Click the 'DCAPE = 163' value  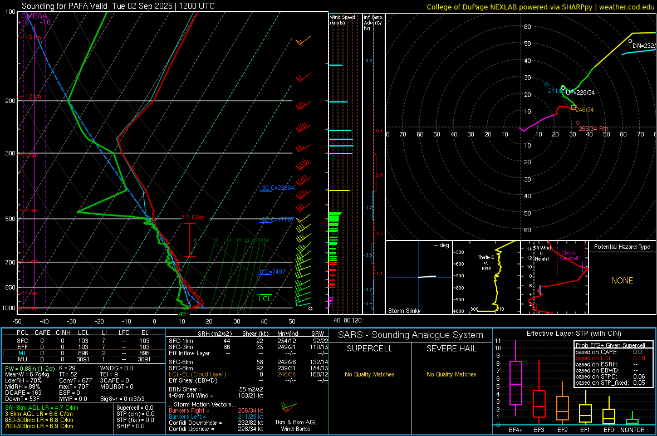pos(23,393)
